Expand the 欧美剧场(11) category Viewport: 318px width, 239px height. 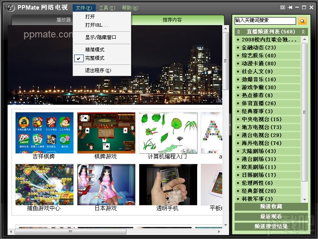[268, 167]
